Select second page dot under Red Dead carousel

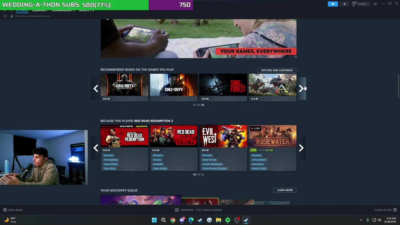click(x=198, y=174)
